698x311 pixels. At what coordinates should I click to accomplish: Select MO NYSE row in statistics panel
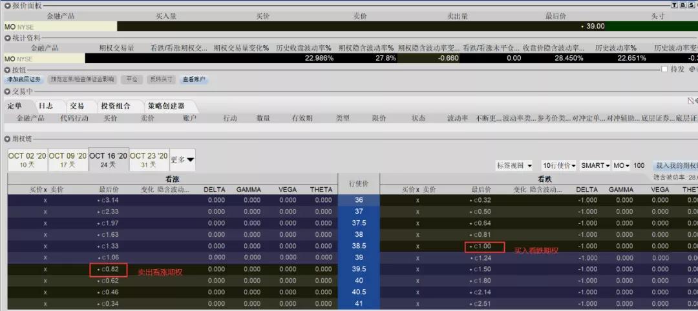point(45,59)
